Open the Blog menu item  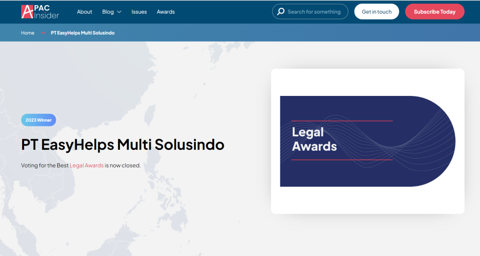click(108, 12)
